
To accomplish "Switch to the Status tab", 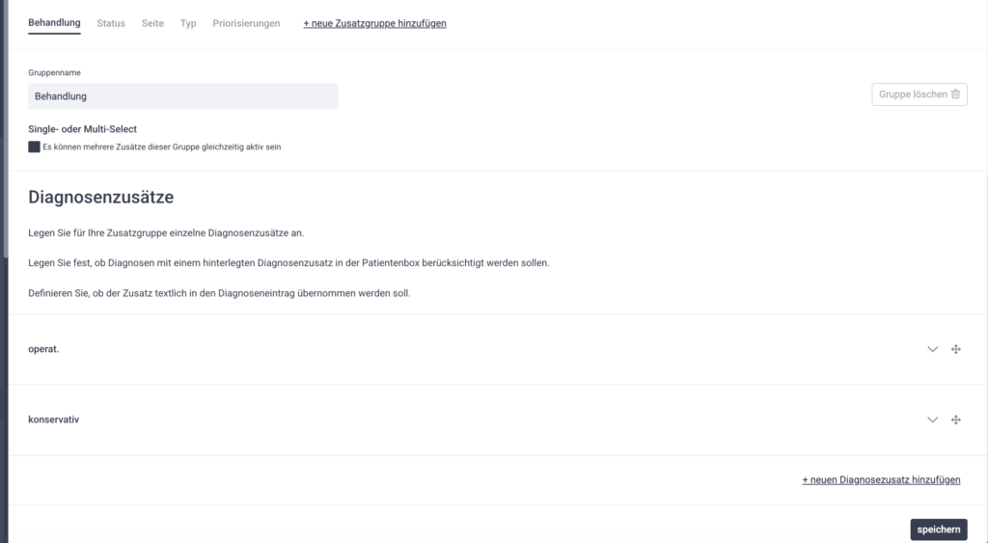I will [x=111, y=23].
